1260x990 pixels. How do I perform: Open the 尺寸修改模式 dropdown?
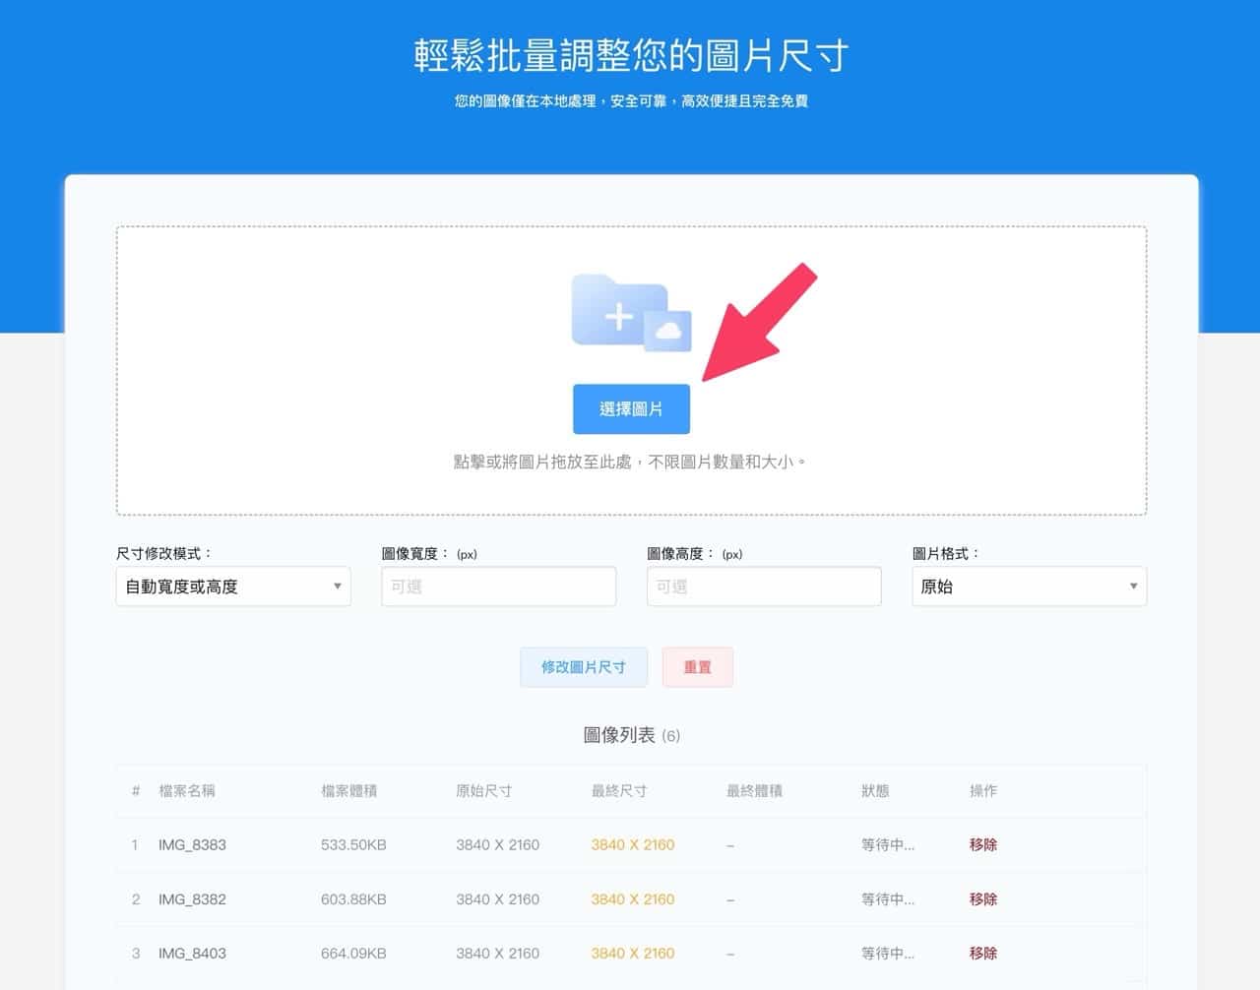(x=232, y=587)
